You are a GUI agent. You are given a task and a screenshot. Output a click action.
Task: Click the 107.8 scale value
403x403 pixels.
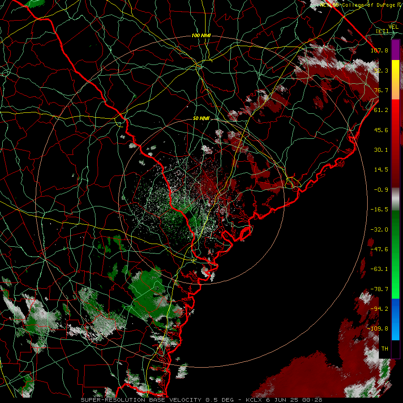coord(379,50)
